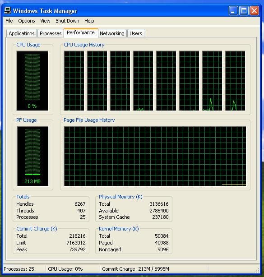The width and height of the screenshot is (264, 277).
Task: Close the Windows Task Manager window
Action: pyautogui.click(x=254, y=10)
